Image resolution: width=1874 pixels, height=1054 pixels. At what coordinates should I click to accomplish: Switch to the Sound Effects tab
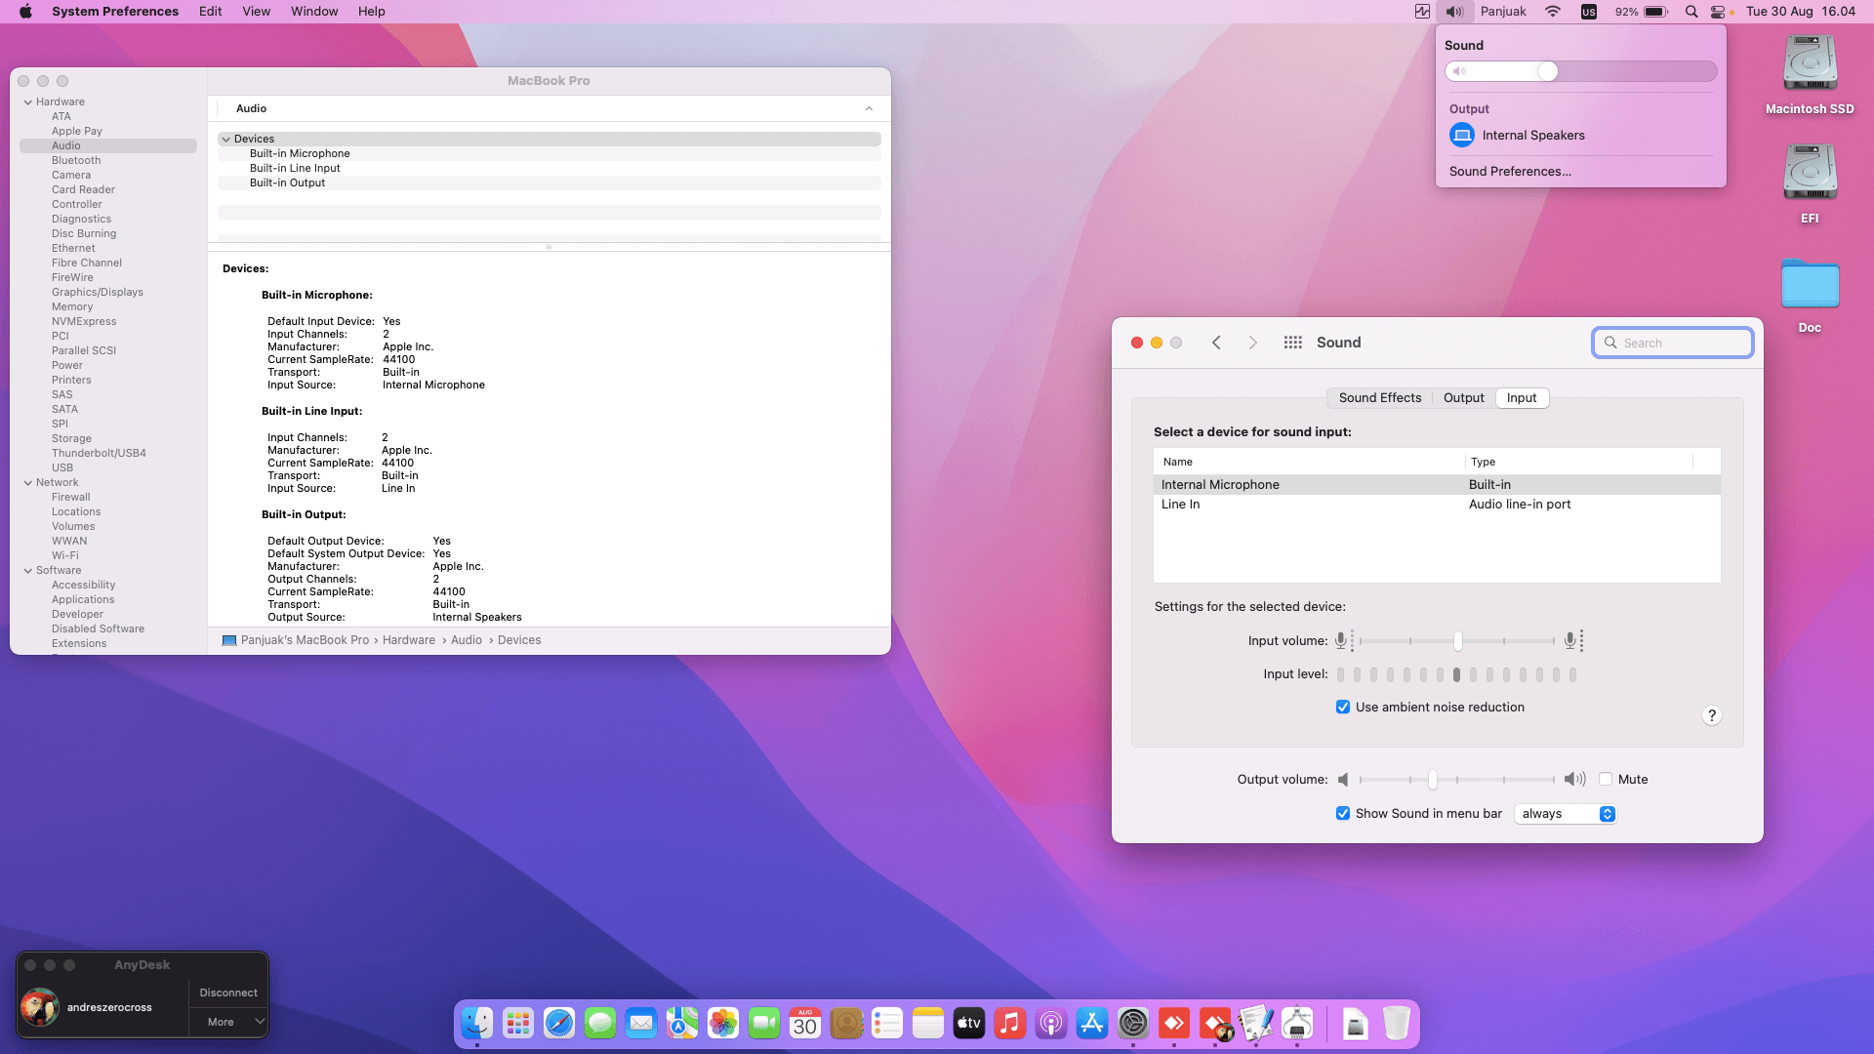click(x=1379, y=398)
